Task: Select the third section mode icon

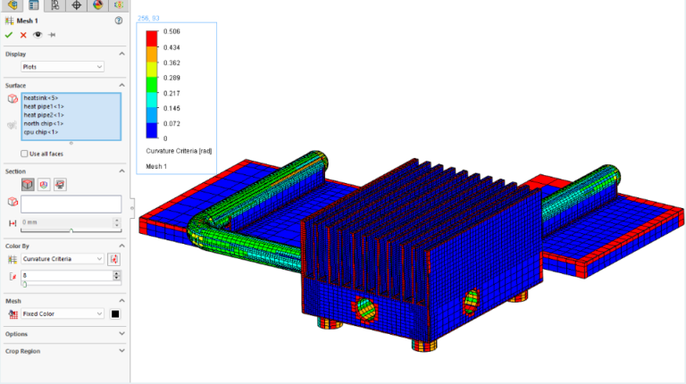Action: [x=60, y=185]
